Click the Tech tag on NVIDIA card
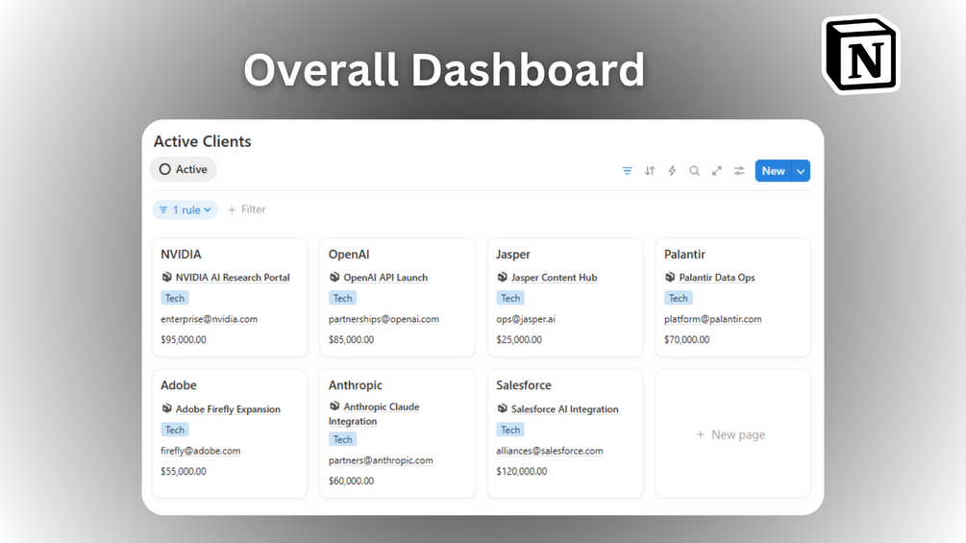This screenshot has height=543, width=966. pyautogui.click(x=174, y=298)
